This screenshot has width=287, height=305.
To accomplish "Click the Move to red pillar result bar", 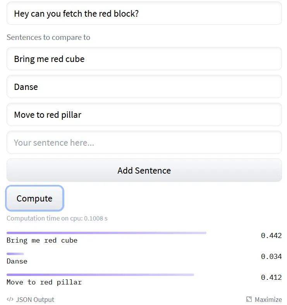I will point(100,275).
